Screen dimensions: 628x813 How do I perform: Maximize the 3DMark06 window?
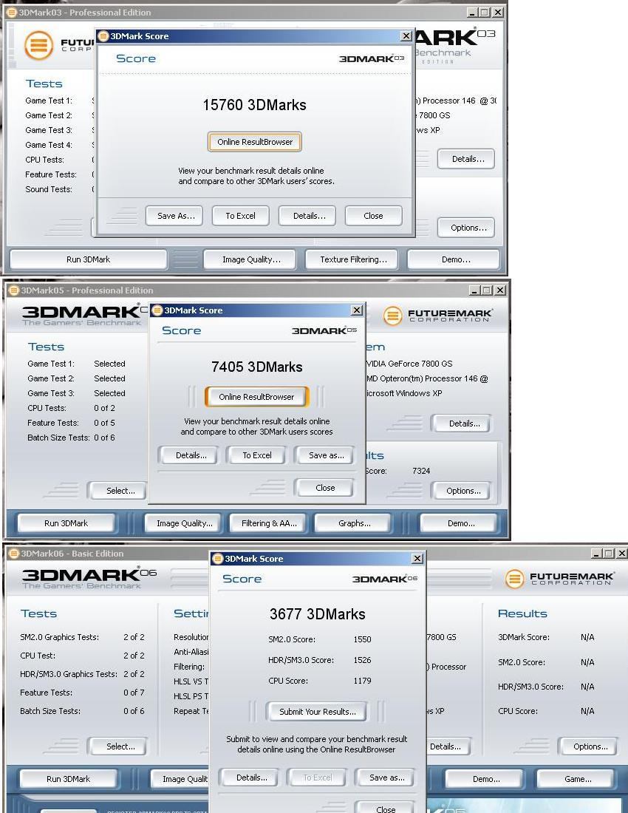(610, 554)
